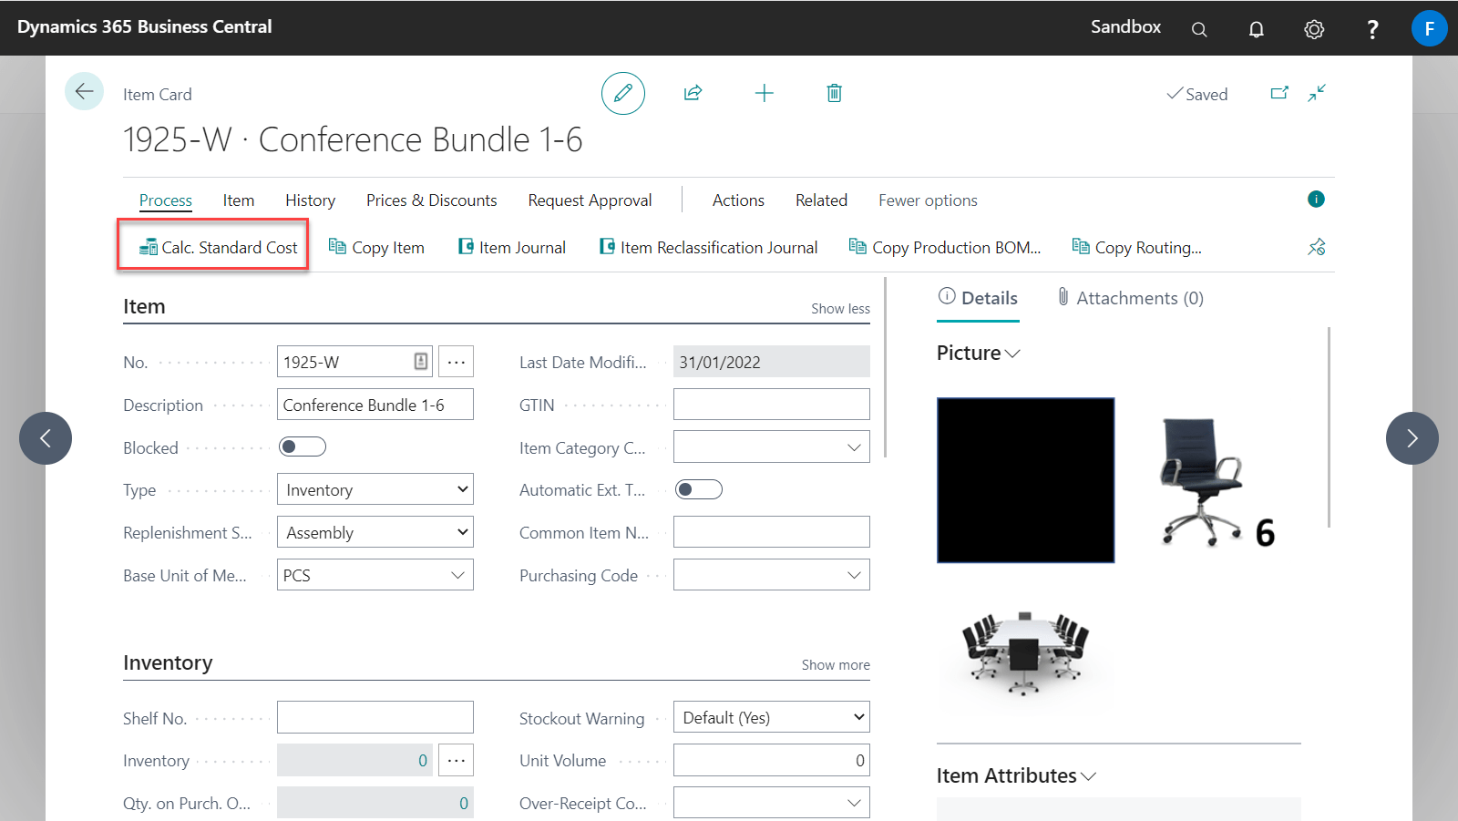Open the Related menu
Screen dimensions: 1458x821
coord(821,200)
